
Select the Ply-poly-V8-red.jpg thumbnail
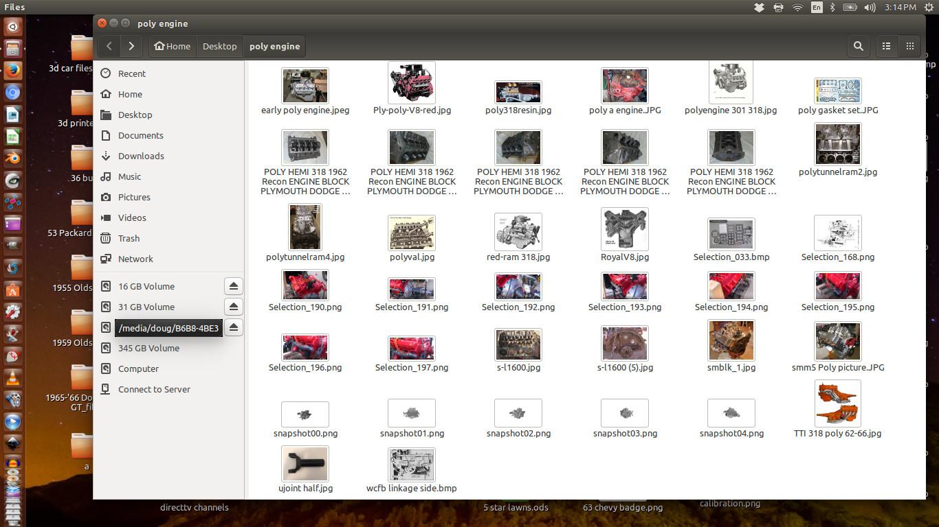point(412,83)
